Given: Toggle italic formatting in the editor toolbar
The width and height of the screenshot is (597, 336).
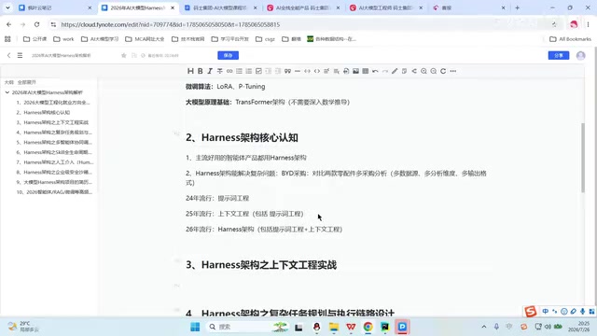Looking at the screenshot, I should (x=210, y=71).
